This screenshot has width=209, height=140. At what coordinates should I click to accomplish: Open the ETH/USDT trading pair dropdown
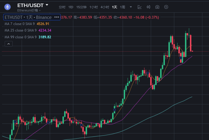[47, 5]
